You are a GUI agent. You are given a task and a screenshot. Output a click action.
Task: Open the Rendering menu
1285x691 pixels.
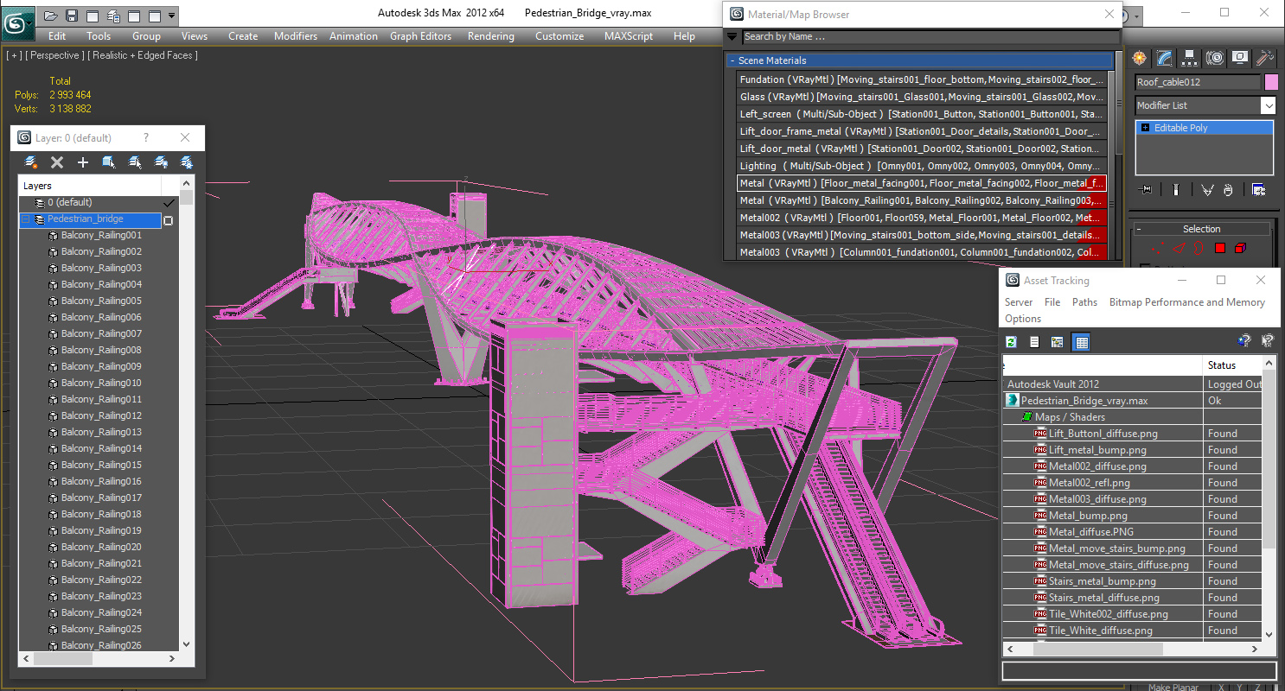pos(490,36)
